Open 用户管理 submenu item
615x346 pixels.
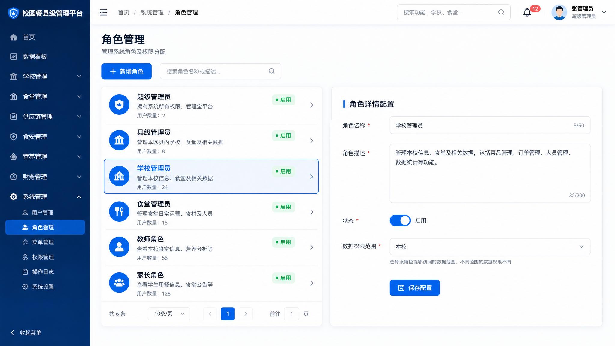coord(45,213)
